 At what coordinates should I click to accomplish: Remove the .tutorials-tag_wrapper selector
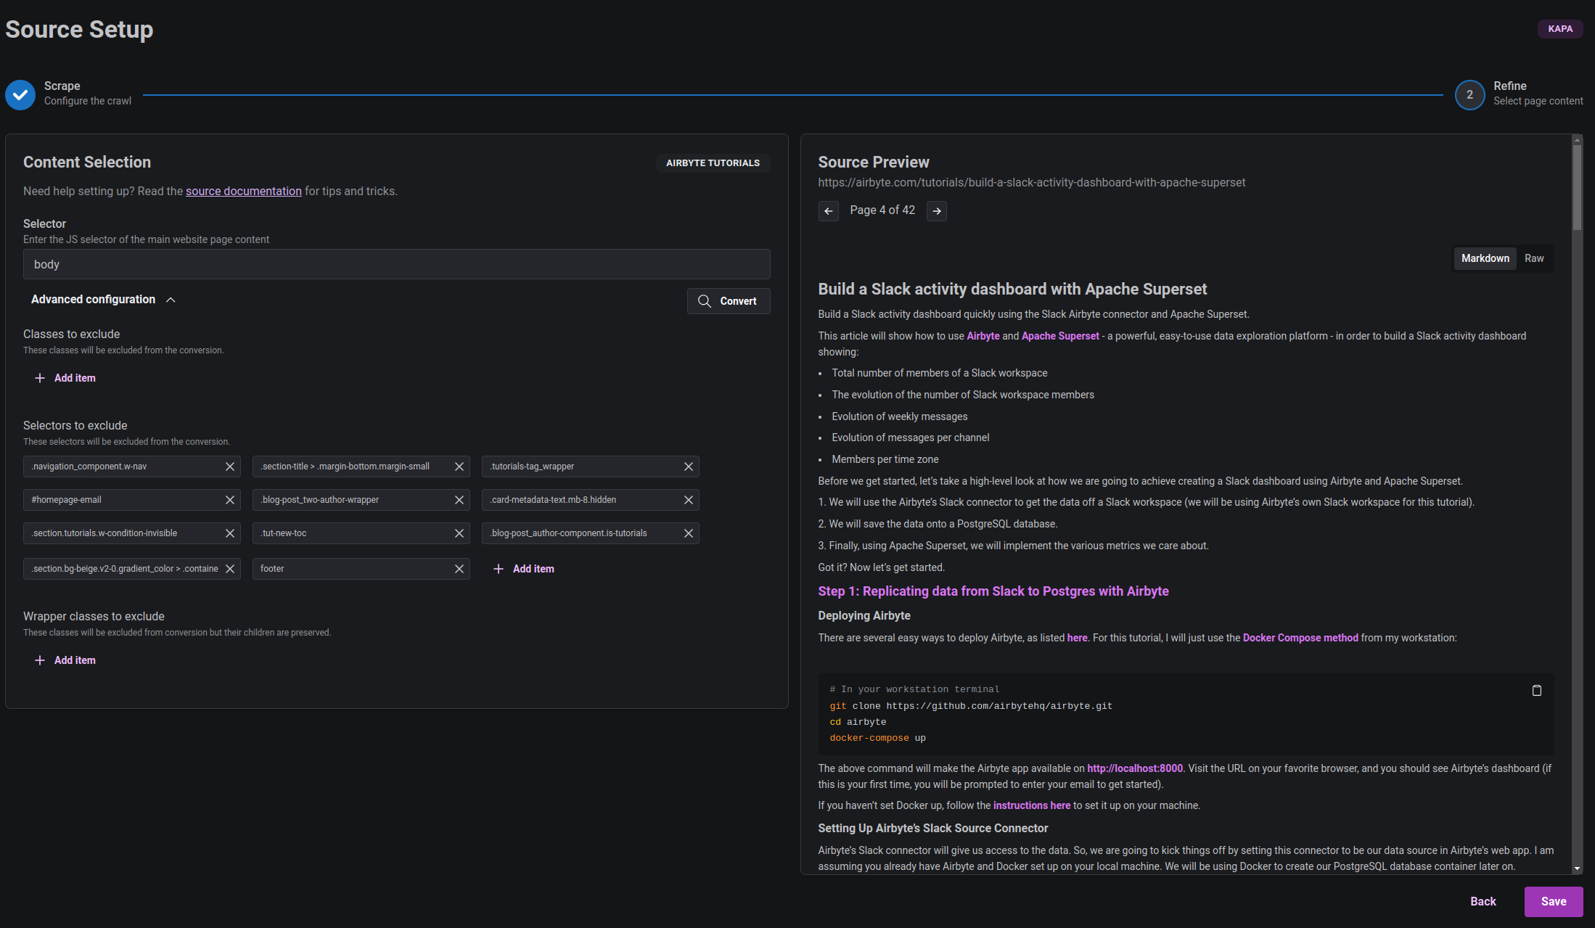pos(689,467)
